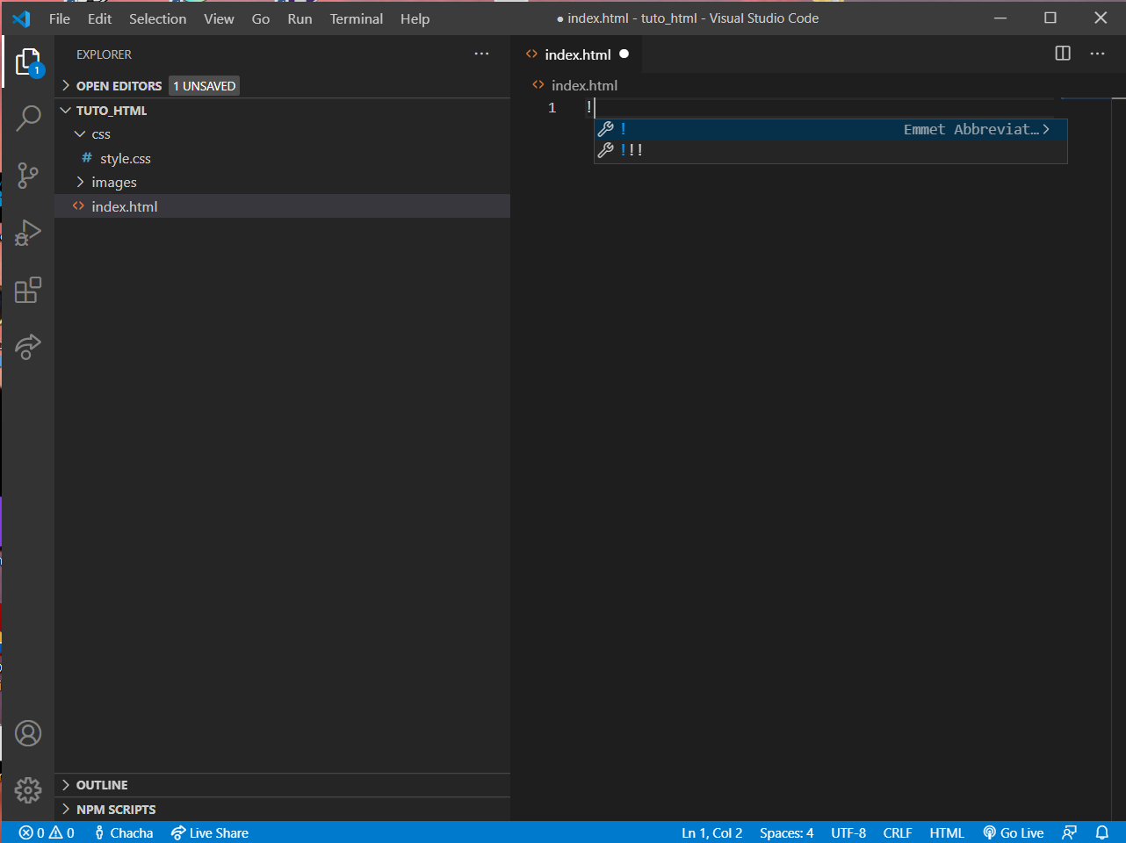Image resolution: width=1126 pixels, height=843 pixels.
Task: Click line number 1 in the gutter
Action: (x=552, y=107)
